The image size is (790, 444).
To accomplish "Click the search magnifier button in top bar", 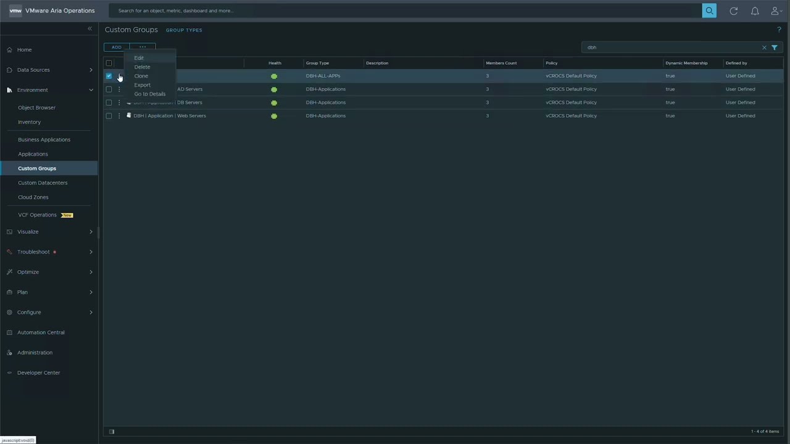I will point(709,10).
